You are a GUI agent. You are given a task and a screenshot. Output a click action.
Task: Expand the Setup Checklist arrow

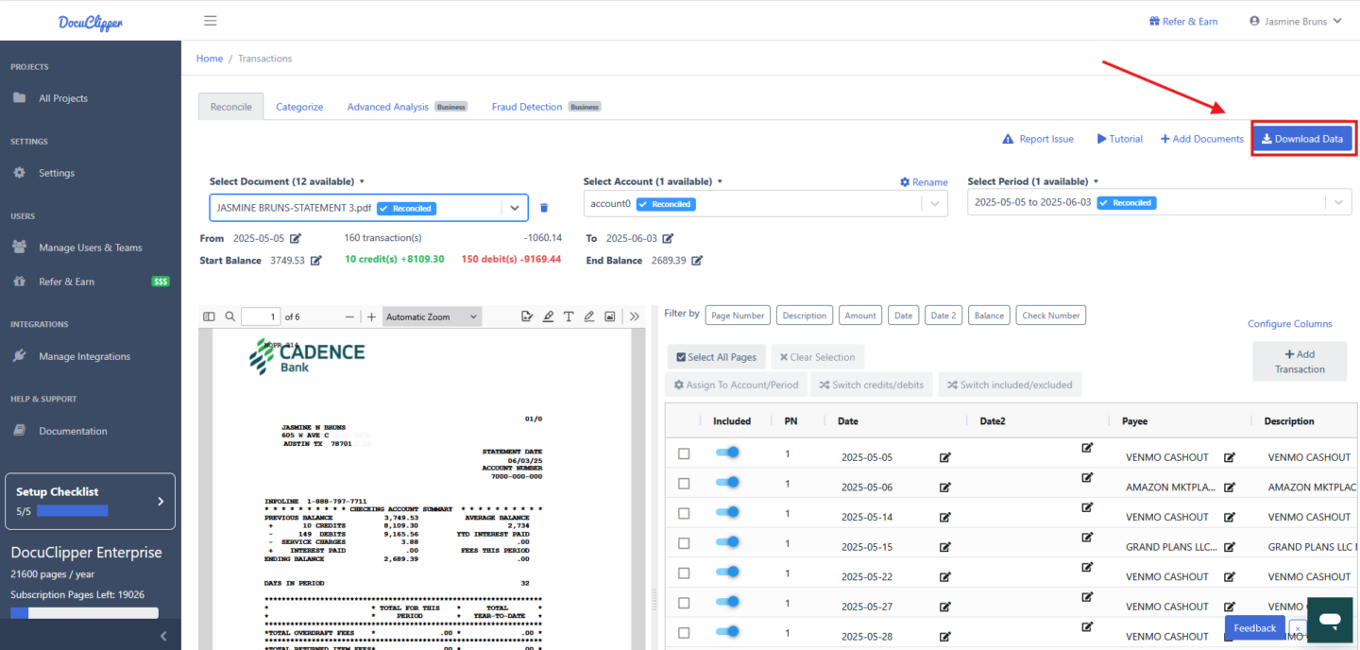click(x=160, y=501)
